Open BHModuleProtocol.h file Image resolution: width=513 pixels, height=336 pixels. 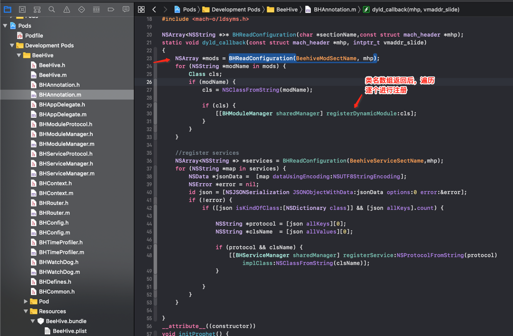(x=66, y=124)
